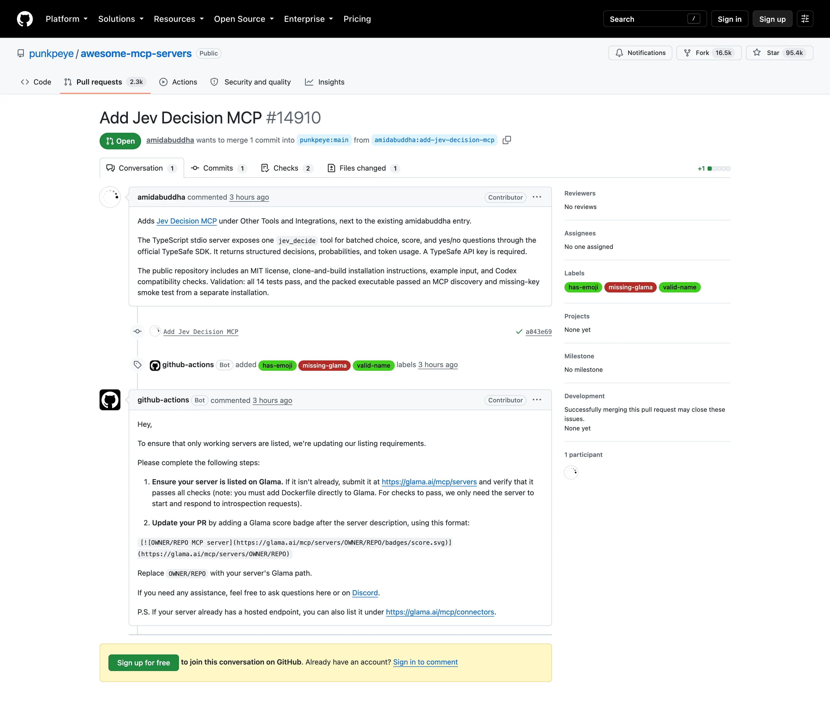Go to the Pricing page

point(357,19)
